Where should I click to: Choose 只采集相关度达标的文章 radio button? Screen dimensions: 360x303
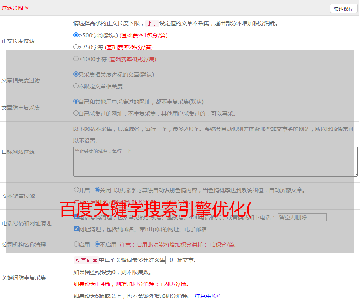point(76,74)
